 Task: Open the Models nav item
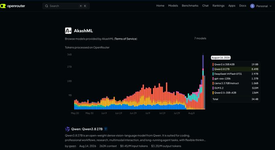click(173, 6)
